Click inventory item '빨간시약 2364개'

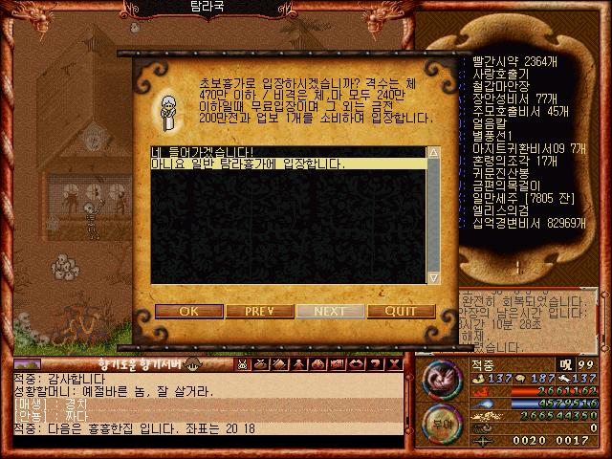pos(514,61)
